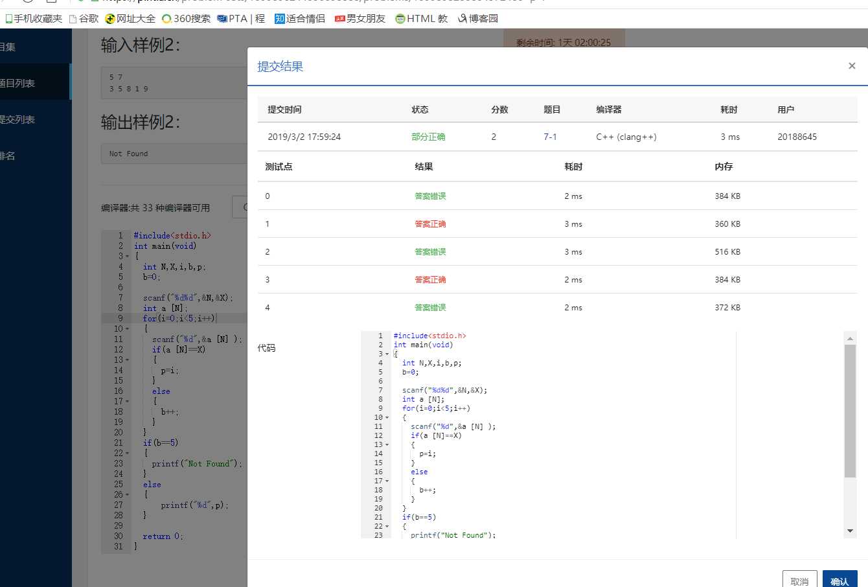This screenshot has width=868, height=587.
Task: Click the 部分正确 status text
Action: tap(428, 137)
